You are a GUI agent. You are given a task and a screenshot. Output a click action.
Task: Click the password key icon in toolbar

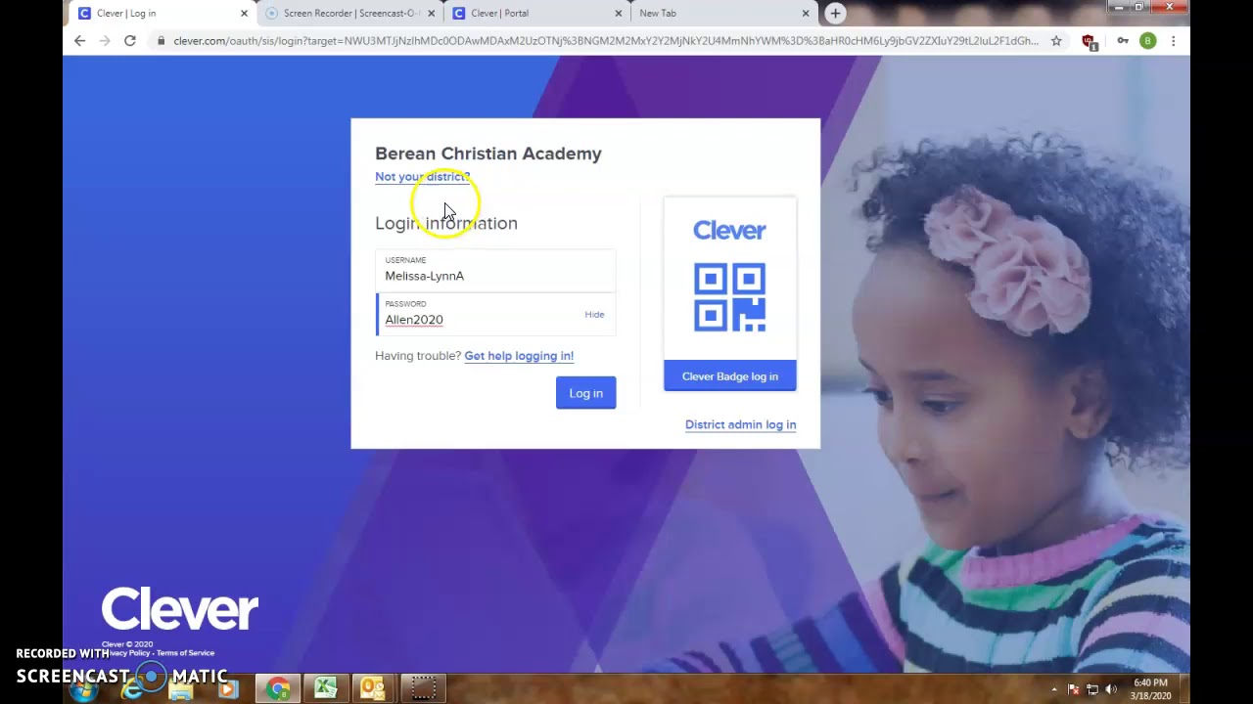1122,41
